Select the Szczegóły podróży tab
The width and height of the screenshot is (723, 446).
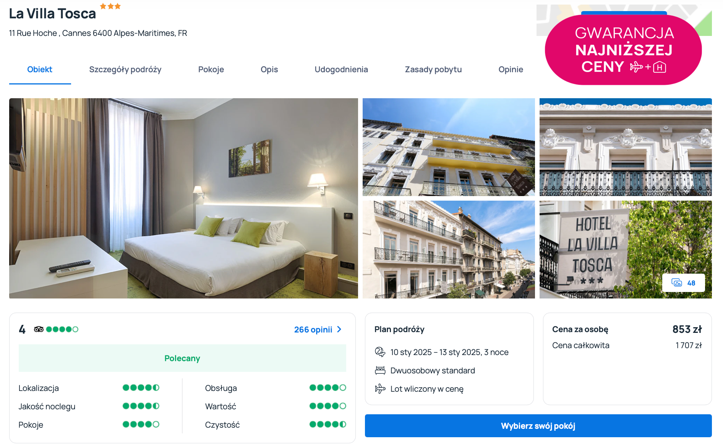[x=125, y=70]
